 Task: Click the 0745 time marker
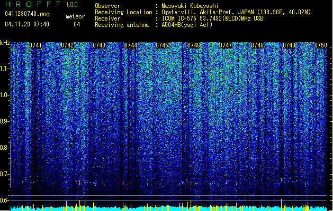coord(162,45)
